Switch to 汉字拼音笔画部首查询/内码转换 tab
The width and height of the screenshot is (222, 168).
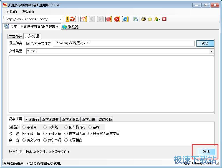pos(32,27)
